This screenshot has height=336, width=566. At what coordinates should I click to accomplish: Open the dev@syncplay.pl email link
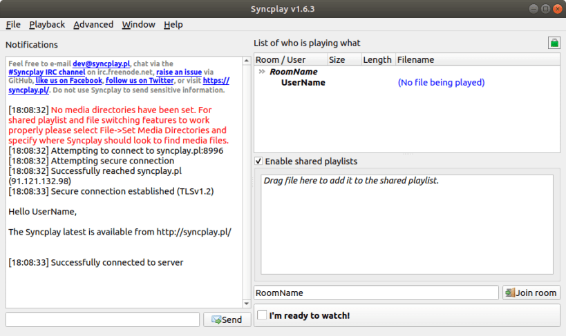(101, 63)
